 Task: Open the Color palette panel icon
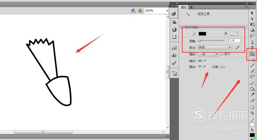(174, 14)
